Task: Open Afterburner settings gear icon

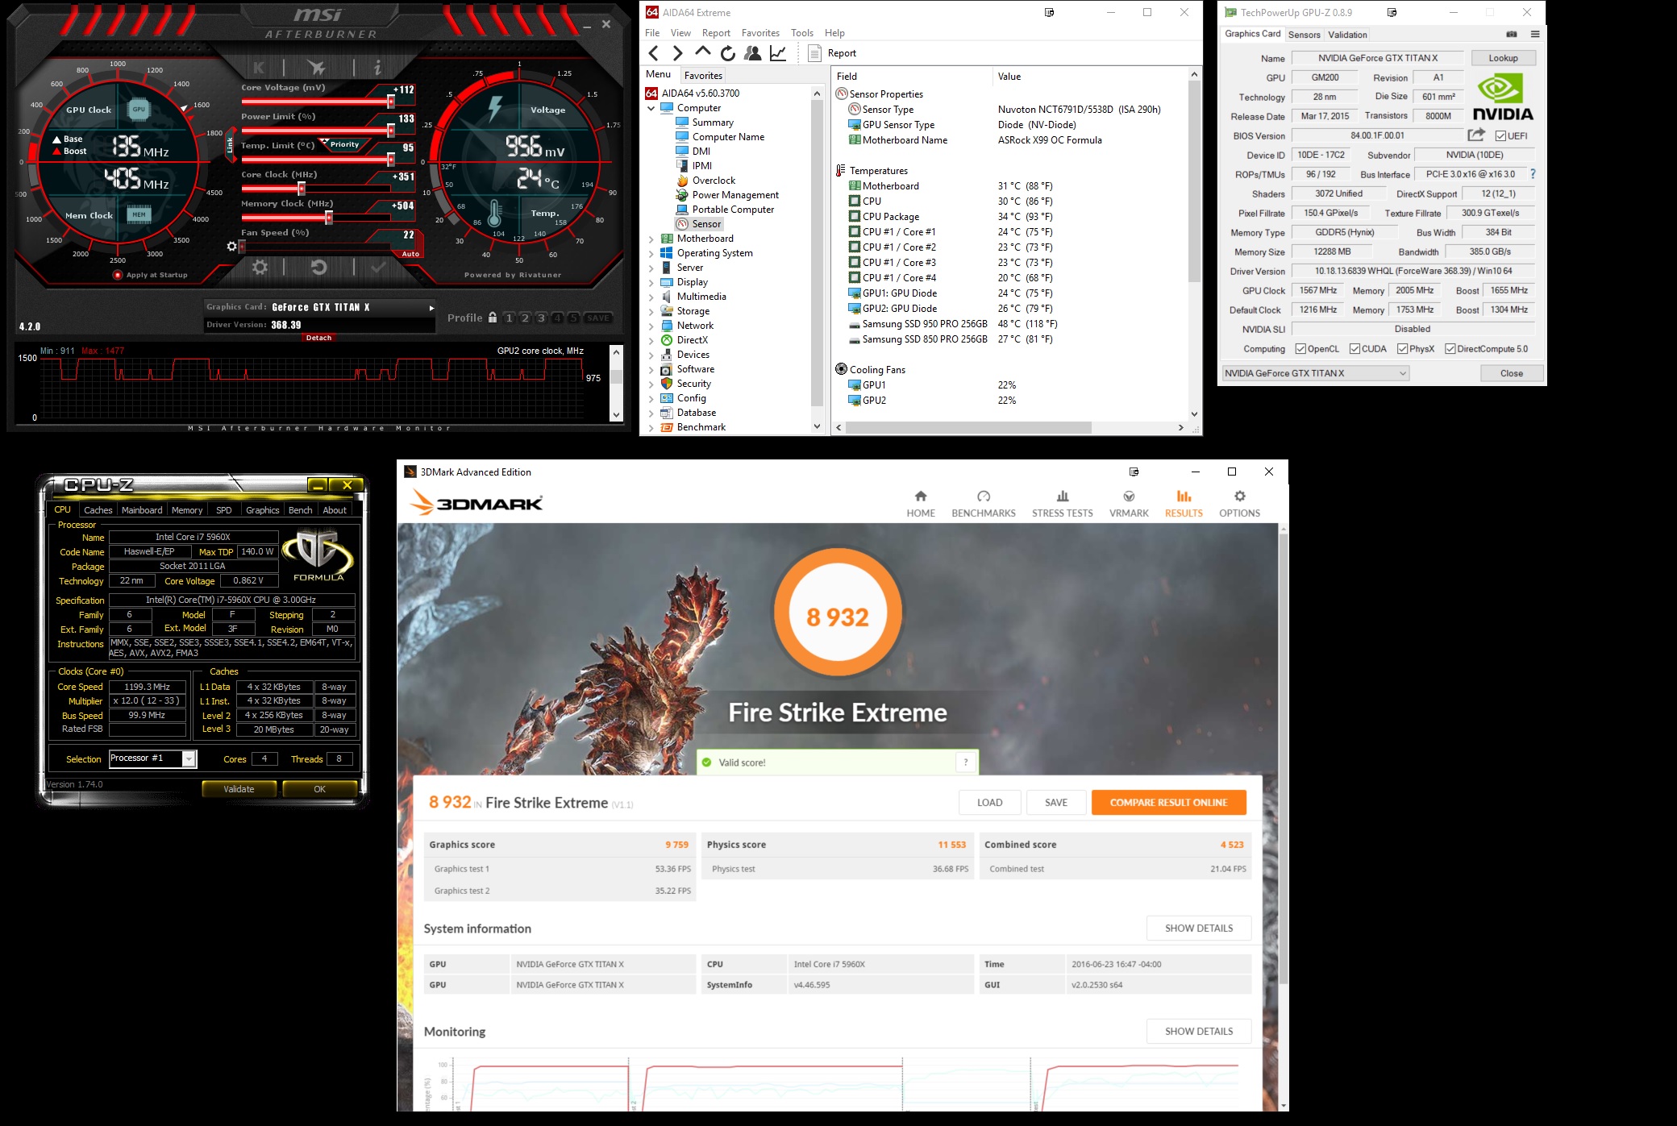Action: tap(260, 267)
